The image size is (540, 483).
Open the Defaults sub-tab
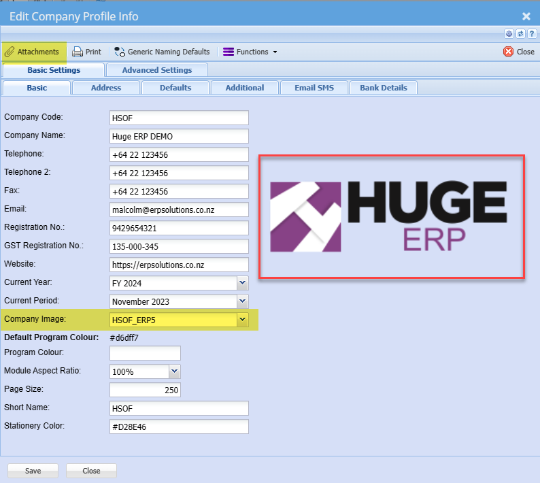175,88
